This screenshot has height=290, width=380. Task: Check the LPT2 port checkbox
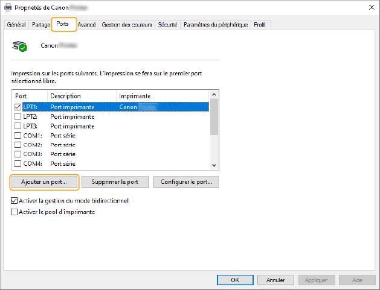coord(17,116)
